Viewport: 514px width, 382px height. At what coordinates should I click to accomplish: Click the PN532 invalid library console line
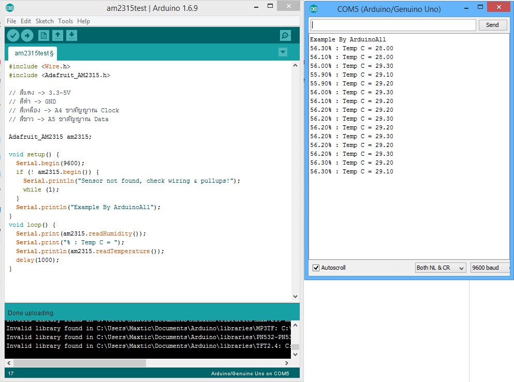(x=149, y=337)
